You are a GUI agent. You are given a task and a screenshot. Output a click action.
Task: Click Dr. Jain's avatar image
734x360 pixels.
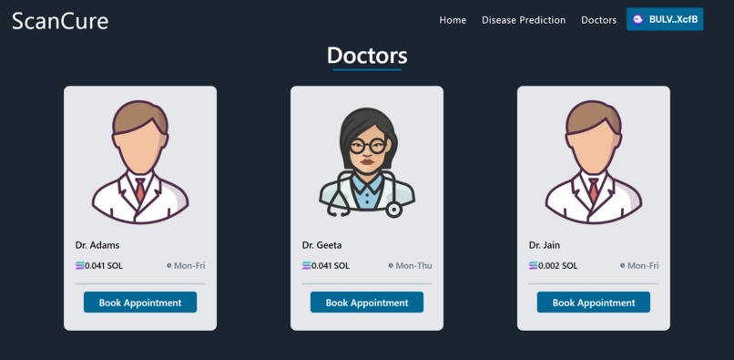click(594, 162)
